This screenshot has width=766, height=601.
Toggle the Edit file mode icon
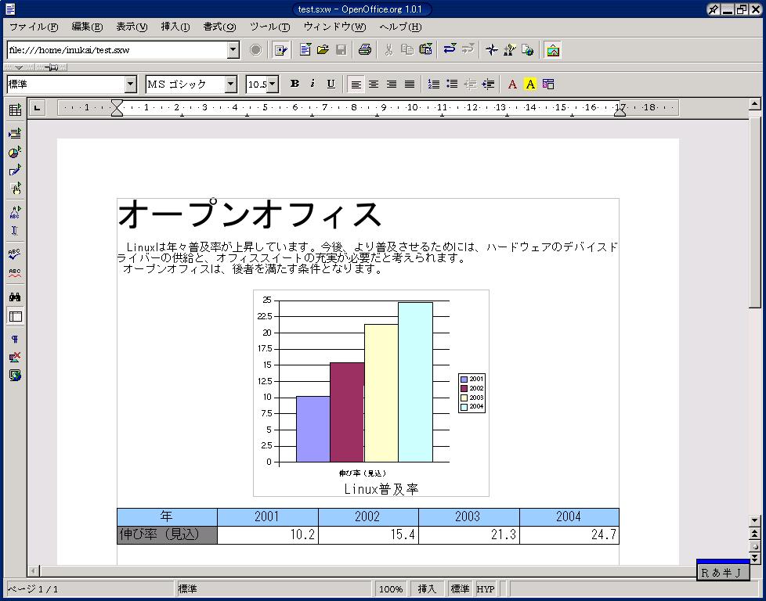(x=280, y=50)
